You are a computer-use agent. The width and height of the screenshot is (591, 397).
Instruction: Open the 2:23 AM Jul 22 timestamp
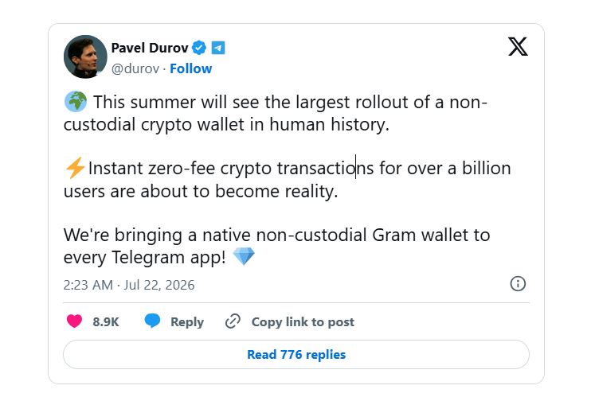(129, 285)
